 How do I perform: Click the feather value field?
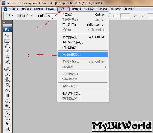coord(51,16)
